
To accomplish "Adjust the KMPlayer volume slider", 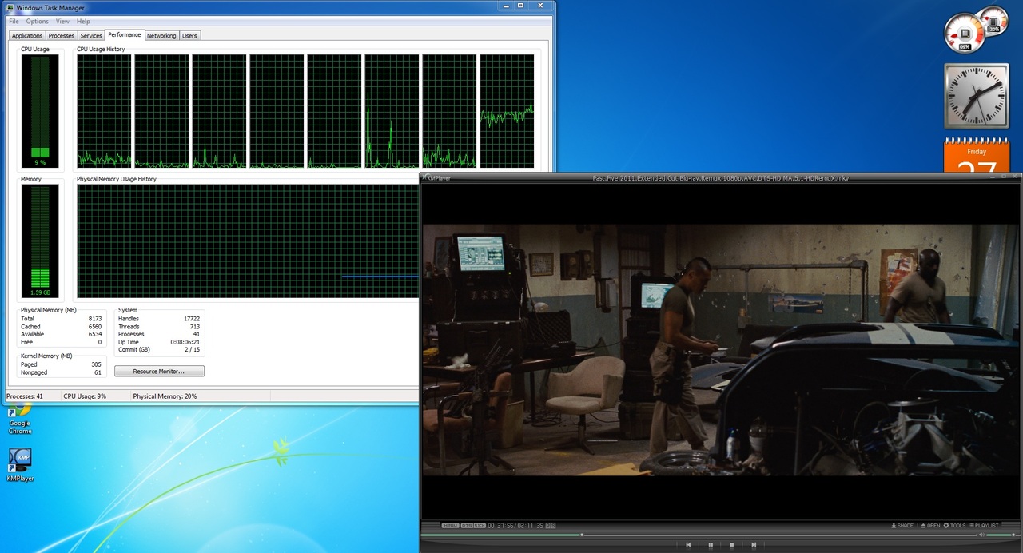I will pyautogui.click(x=1001, y=535).
